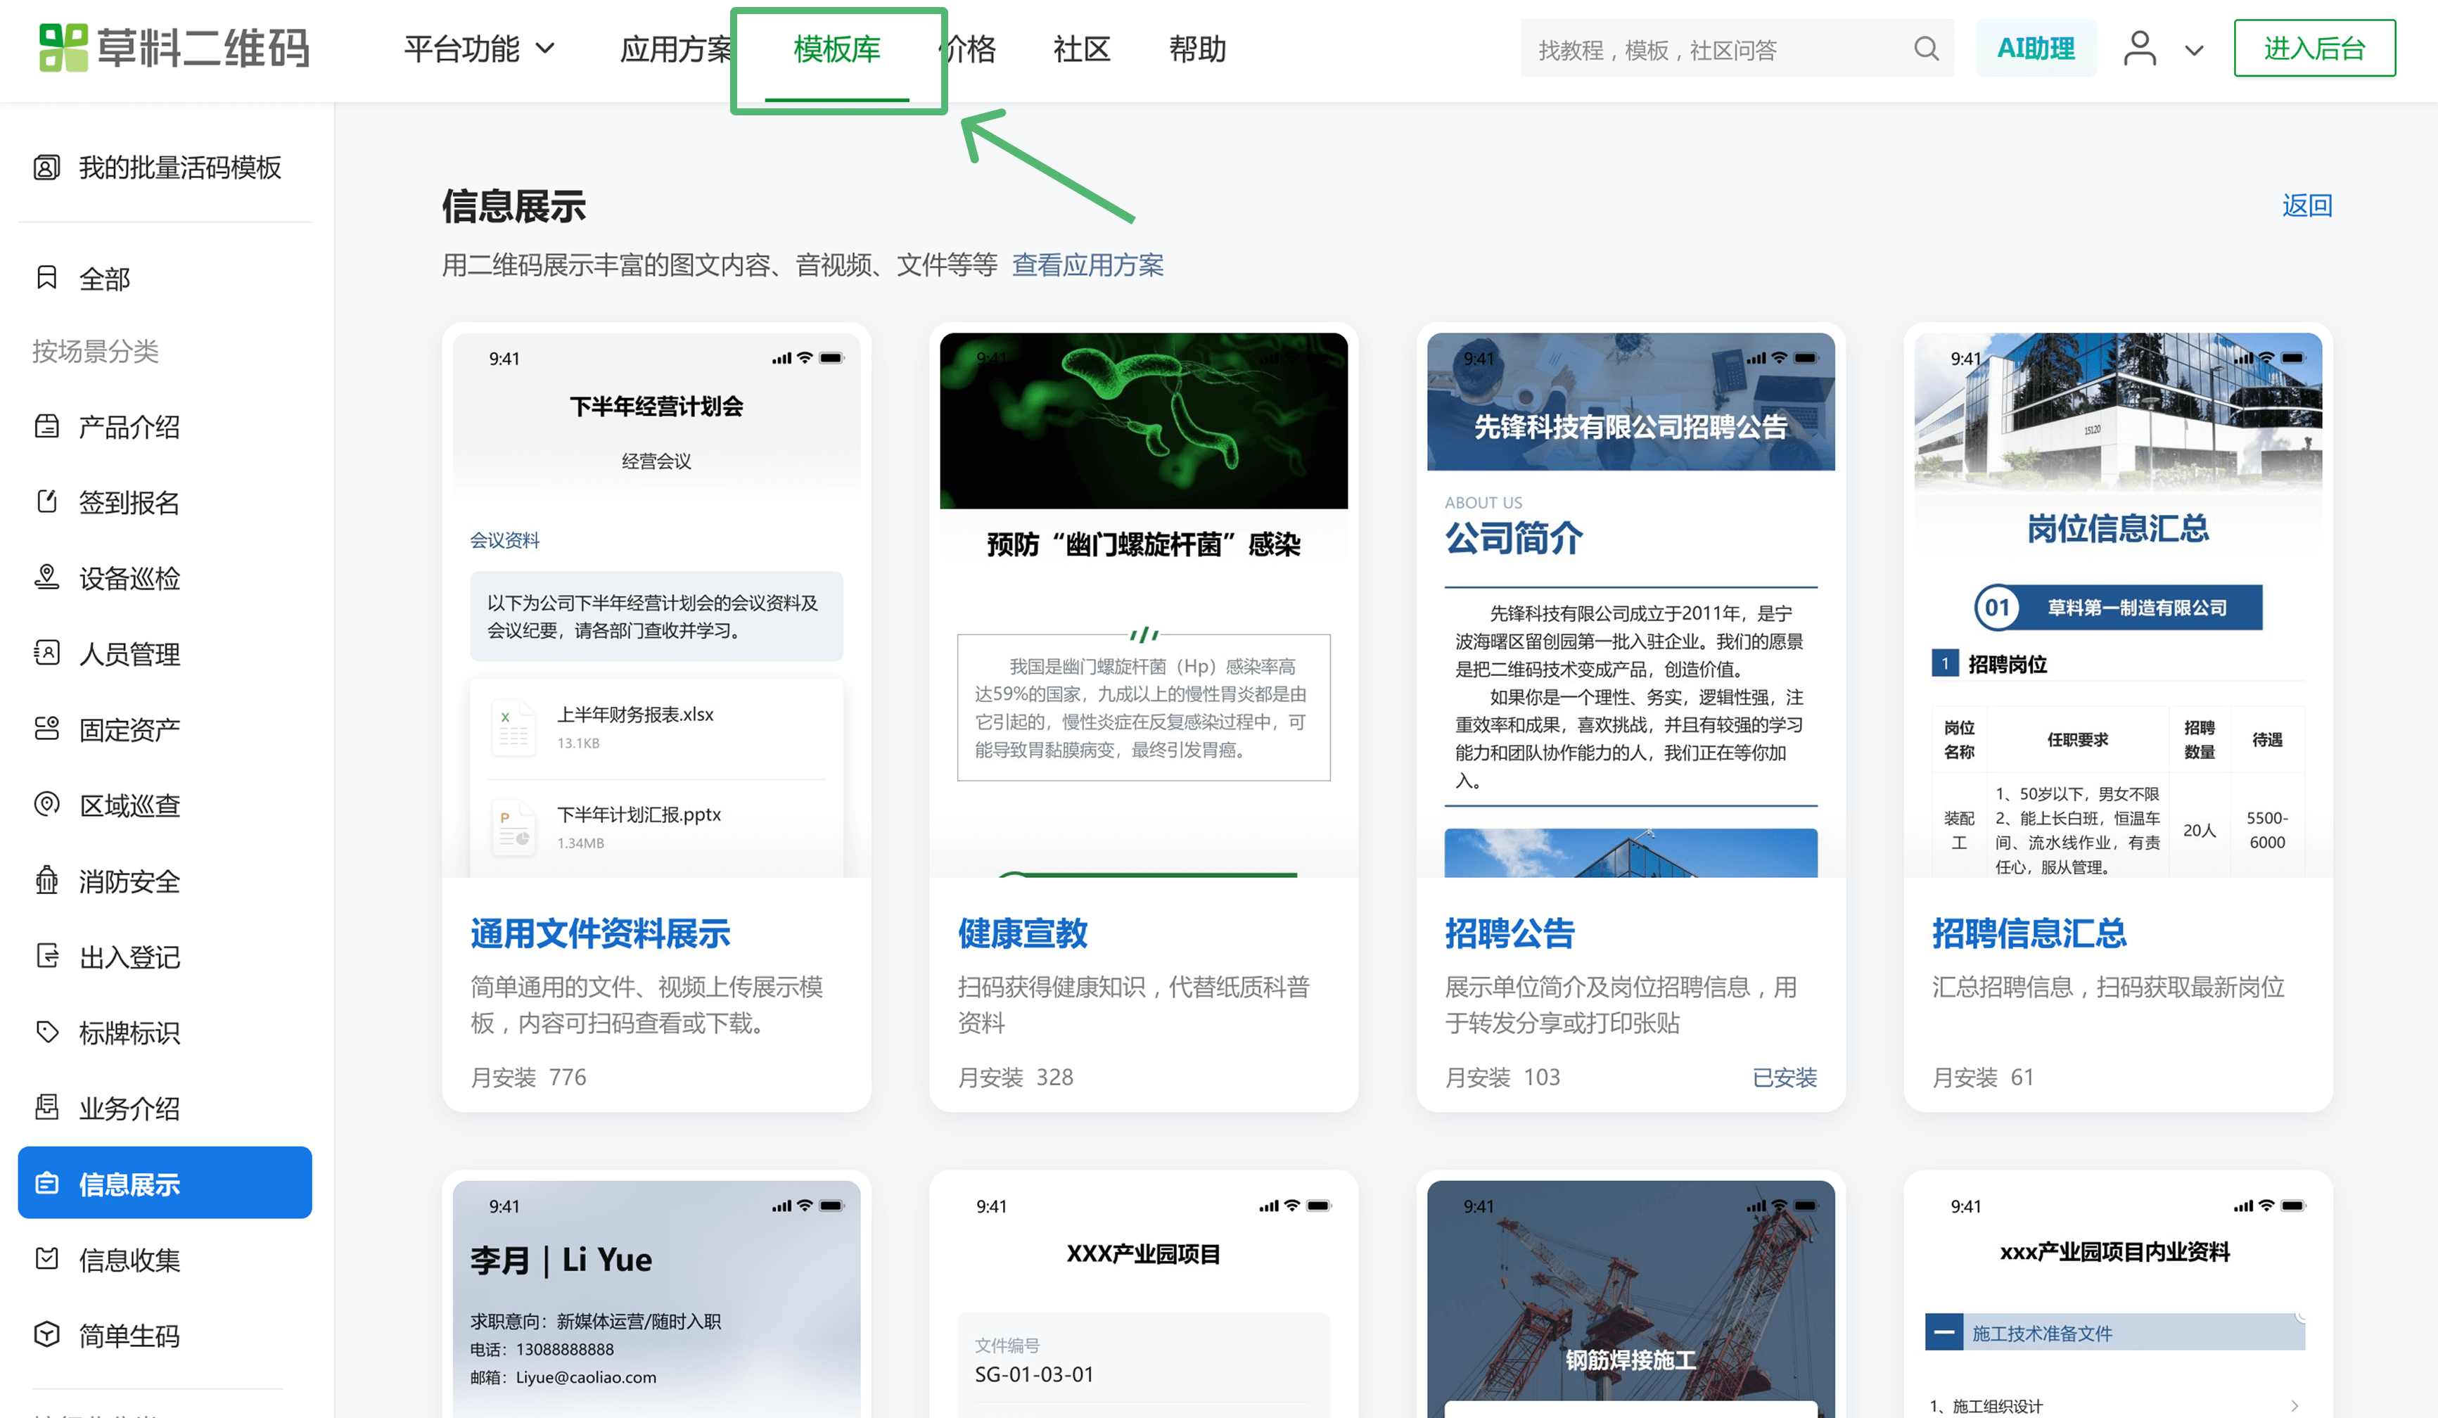Click the search magnifier icon

coord(1926,49)
